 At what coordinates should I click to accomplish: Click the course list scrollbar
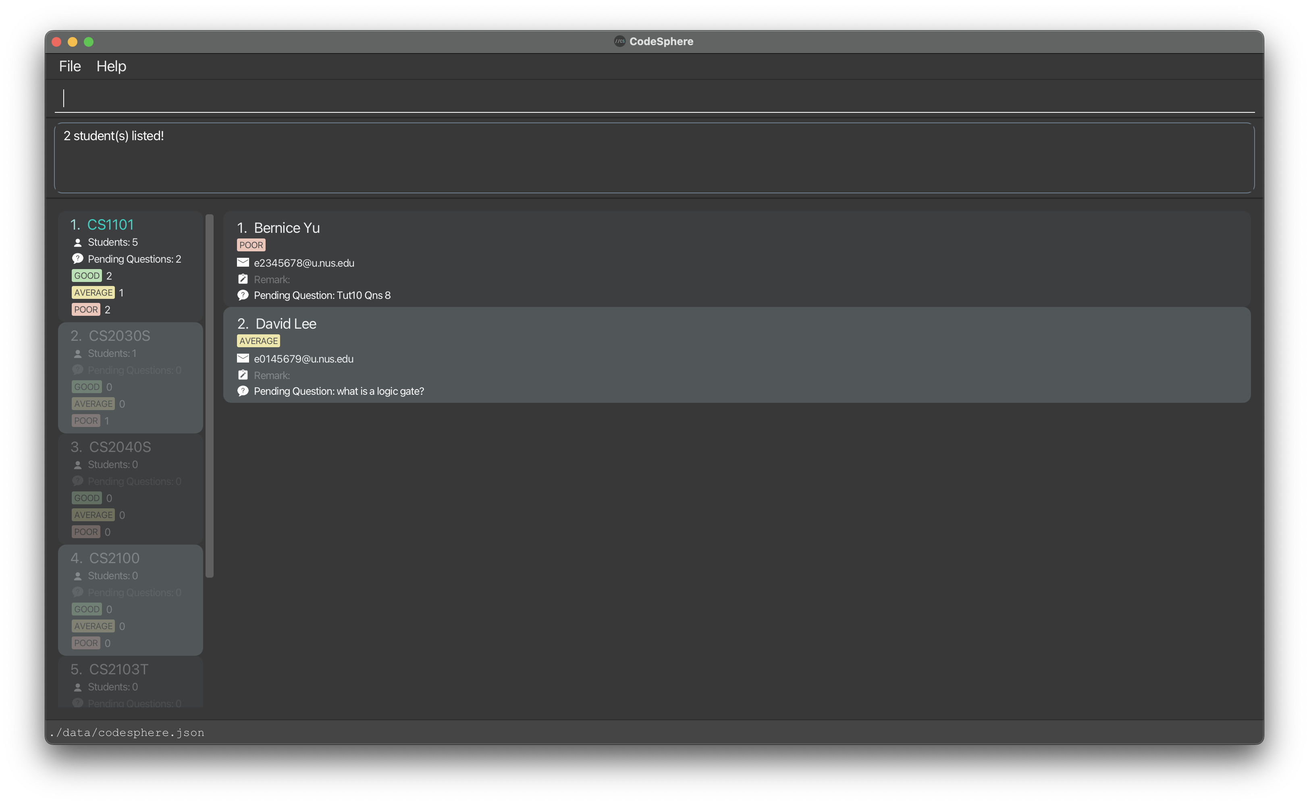pos(210,395)
